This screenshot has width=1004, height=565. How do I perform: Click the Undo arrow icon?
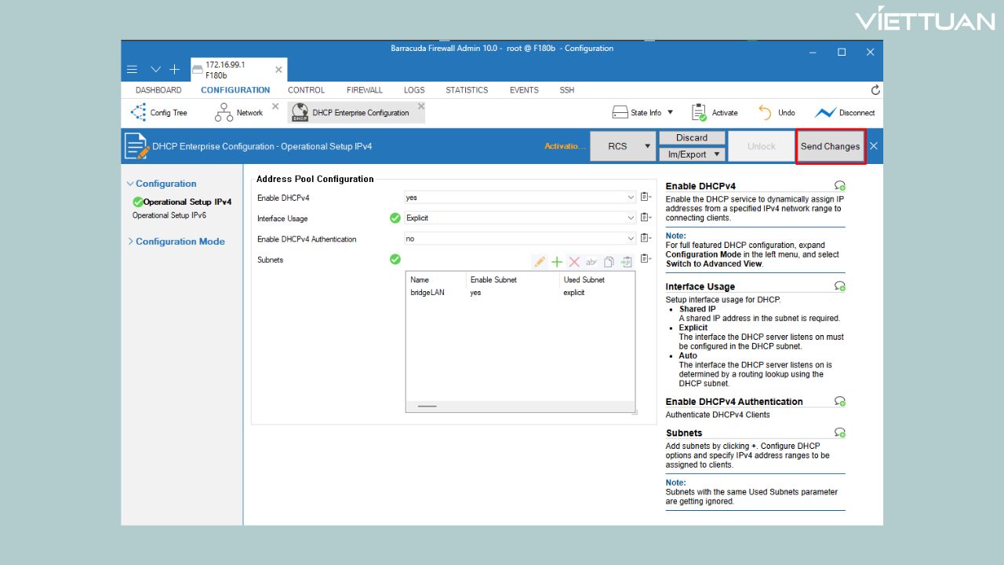tap(765, 113)
